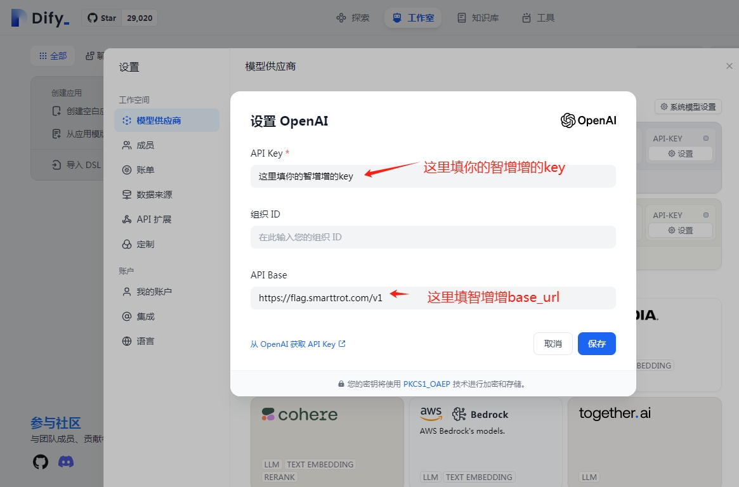Click the 导入 DSL import icon
This screenshot has width=739, height=487.
pos(56,165)
